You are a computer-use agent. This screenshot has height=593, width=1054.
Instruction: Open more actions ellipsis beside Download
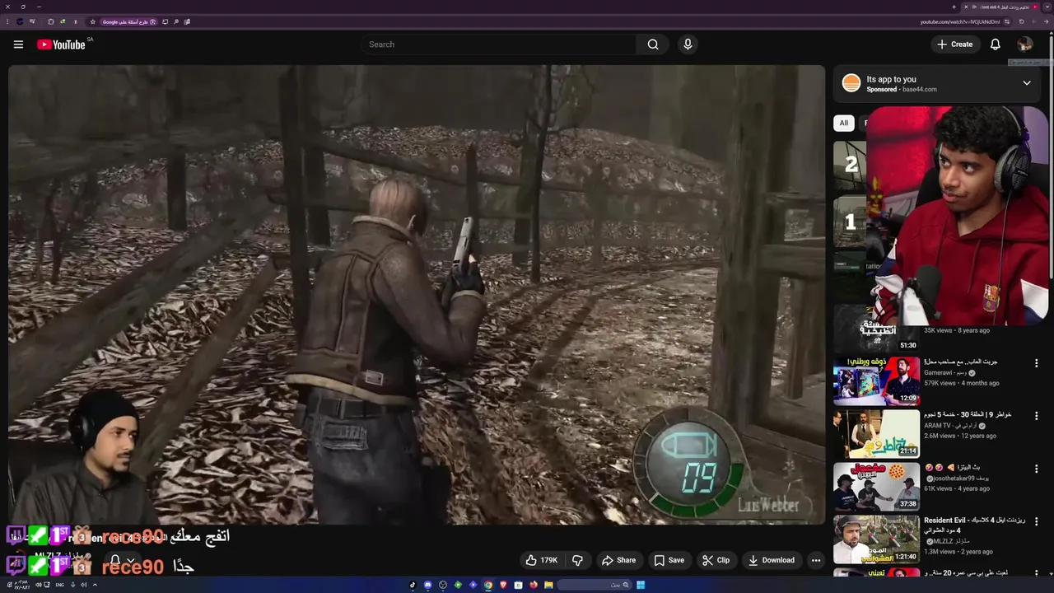[816, 560]
